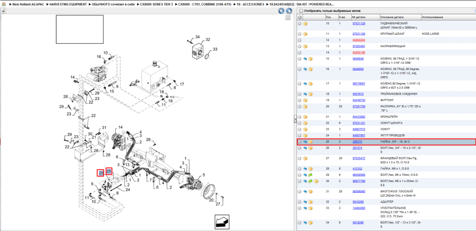The image size is (476, 231).
Task: Open 'CX8060 - C781, COMBINE' breadcrumb
Action: click(204, 5)
